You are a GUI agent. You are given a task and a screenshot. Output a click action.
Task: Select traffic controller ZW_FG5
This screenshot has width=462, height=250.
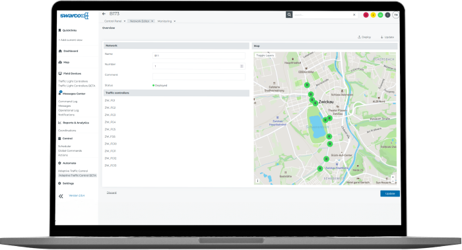pos(110,129)
